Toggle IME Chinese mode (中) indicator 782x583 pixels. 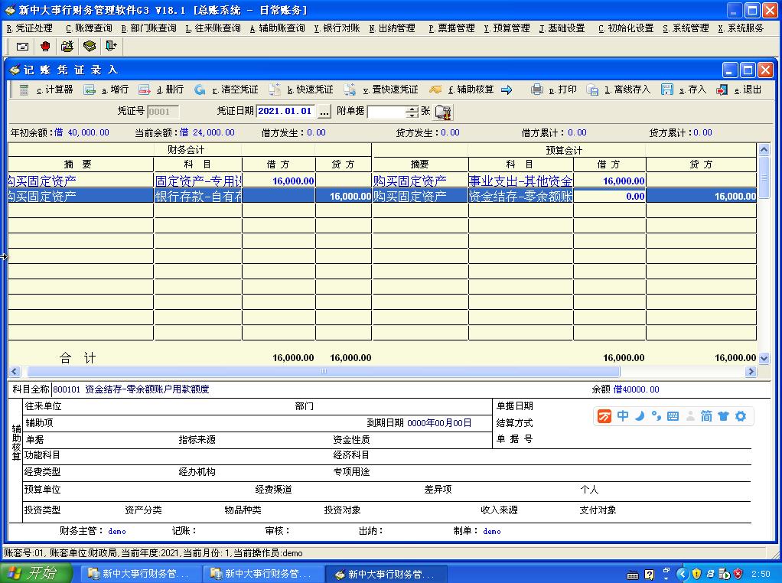point(623,416)
